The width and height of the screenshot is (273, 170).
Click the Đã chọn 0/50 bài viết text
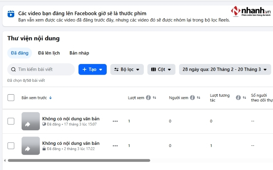click(x=26, y=80)
